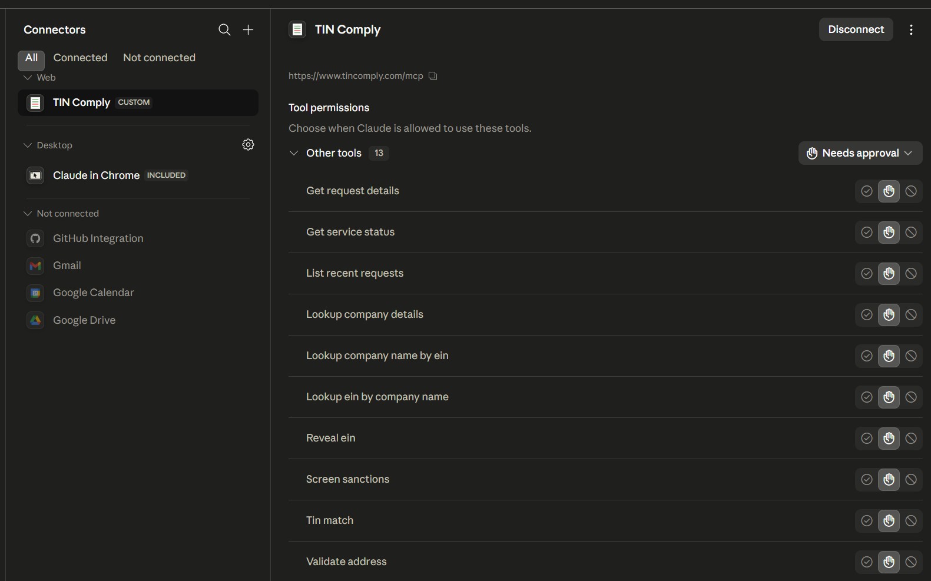
Task: Open the Google Calendar connector
Action: click(138, 293)
